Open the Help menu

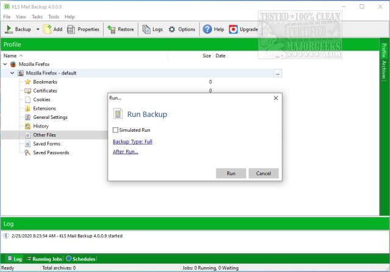(x=69, y=16)
